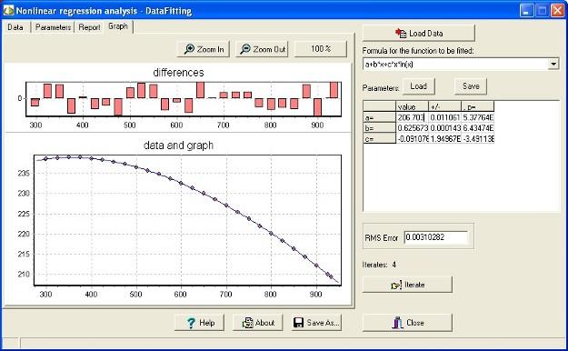Click the '+/-' column header
The image size is (568, 351).
[444, 106]
